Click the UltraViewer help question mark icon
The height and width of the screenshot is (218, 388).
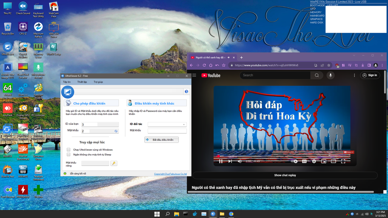tap(186, 91)
